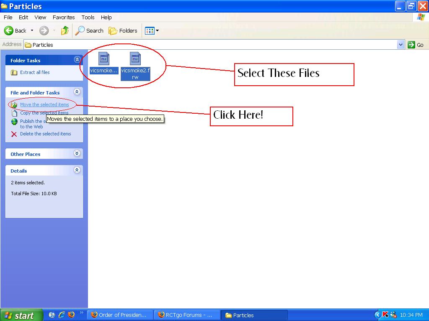This screenshot has height=321, width=429.
Task: Click Move the selected items link
Action: tap(44, 104)
